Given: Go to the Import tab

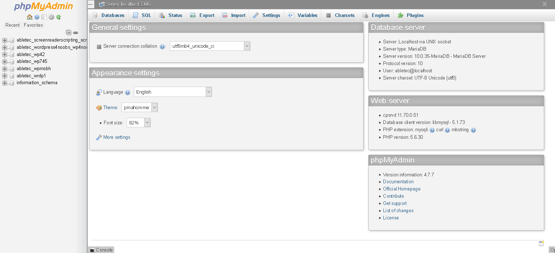Looking at the screenshot, I should [233, 15].
